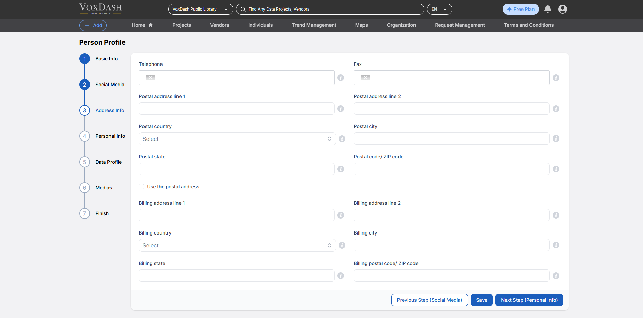Open the Individuals menu

260,25
